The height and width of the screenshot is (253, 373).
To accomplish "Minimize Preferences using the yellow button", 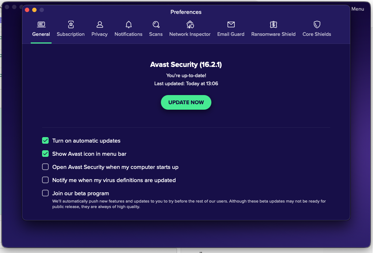I will pyautogui.click(x=34, y=10).
